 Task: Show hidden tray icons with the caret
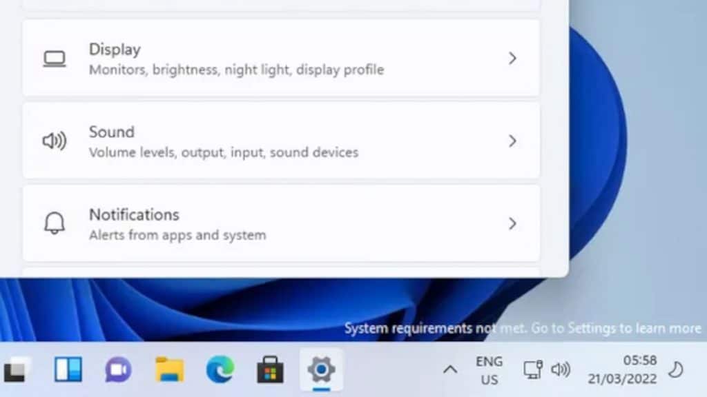pos(450,370)
